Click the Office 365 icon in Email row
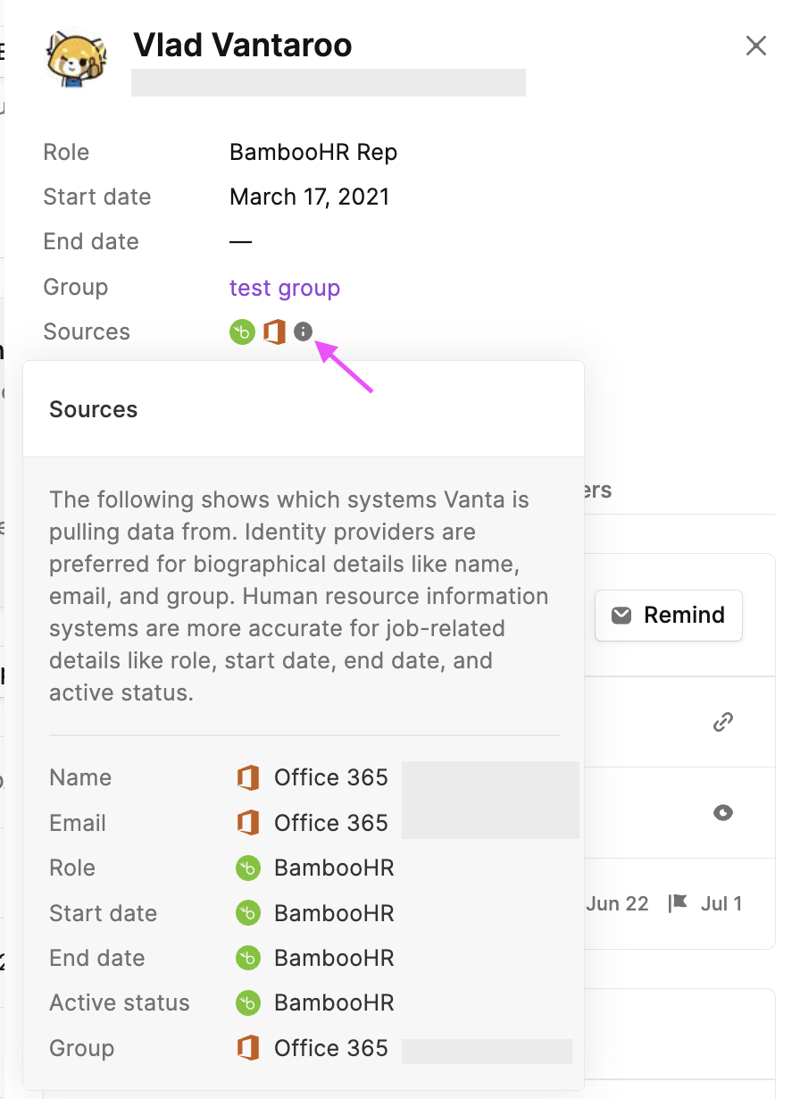Screen dimensions: 800x1099 click(x=248, y=823)
